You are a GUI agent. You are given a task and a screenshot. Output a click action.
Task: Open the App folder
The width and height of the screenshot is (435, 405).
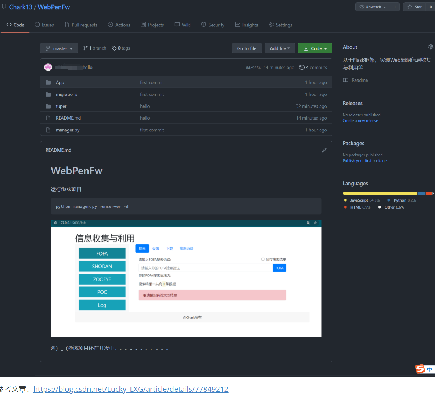60,82
